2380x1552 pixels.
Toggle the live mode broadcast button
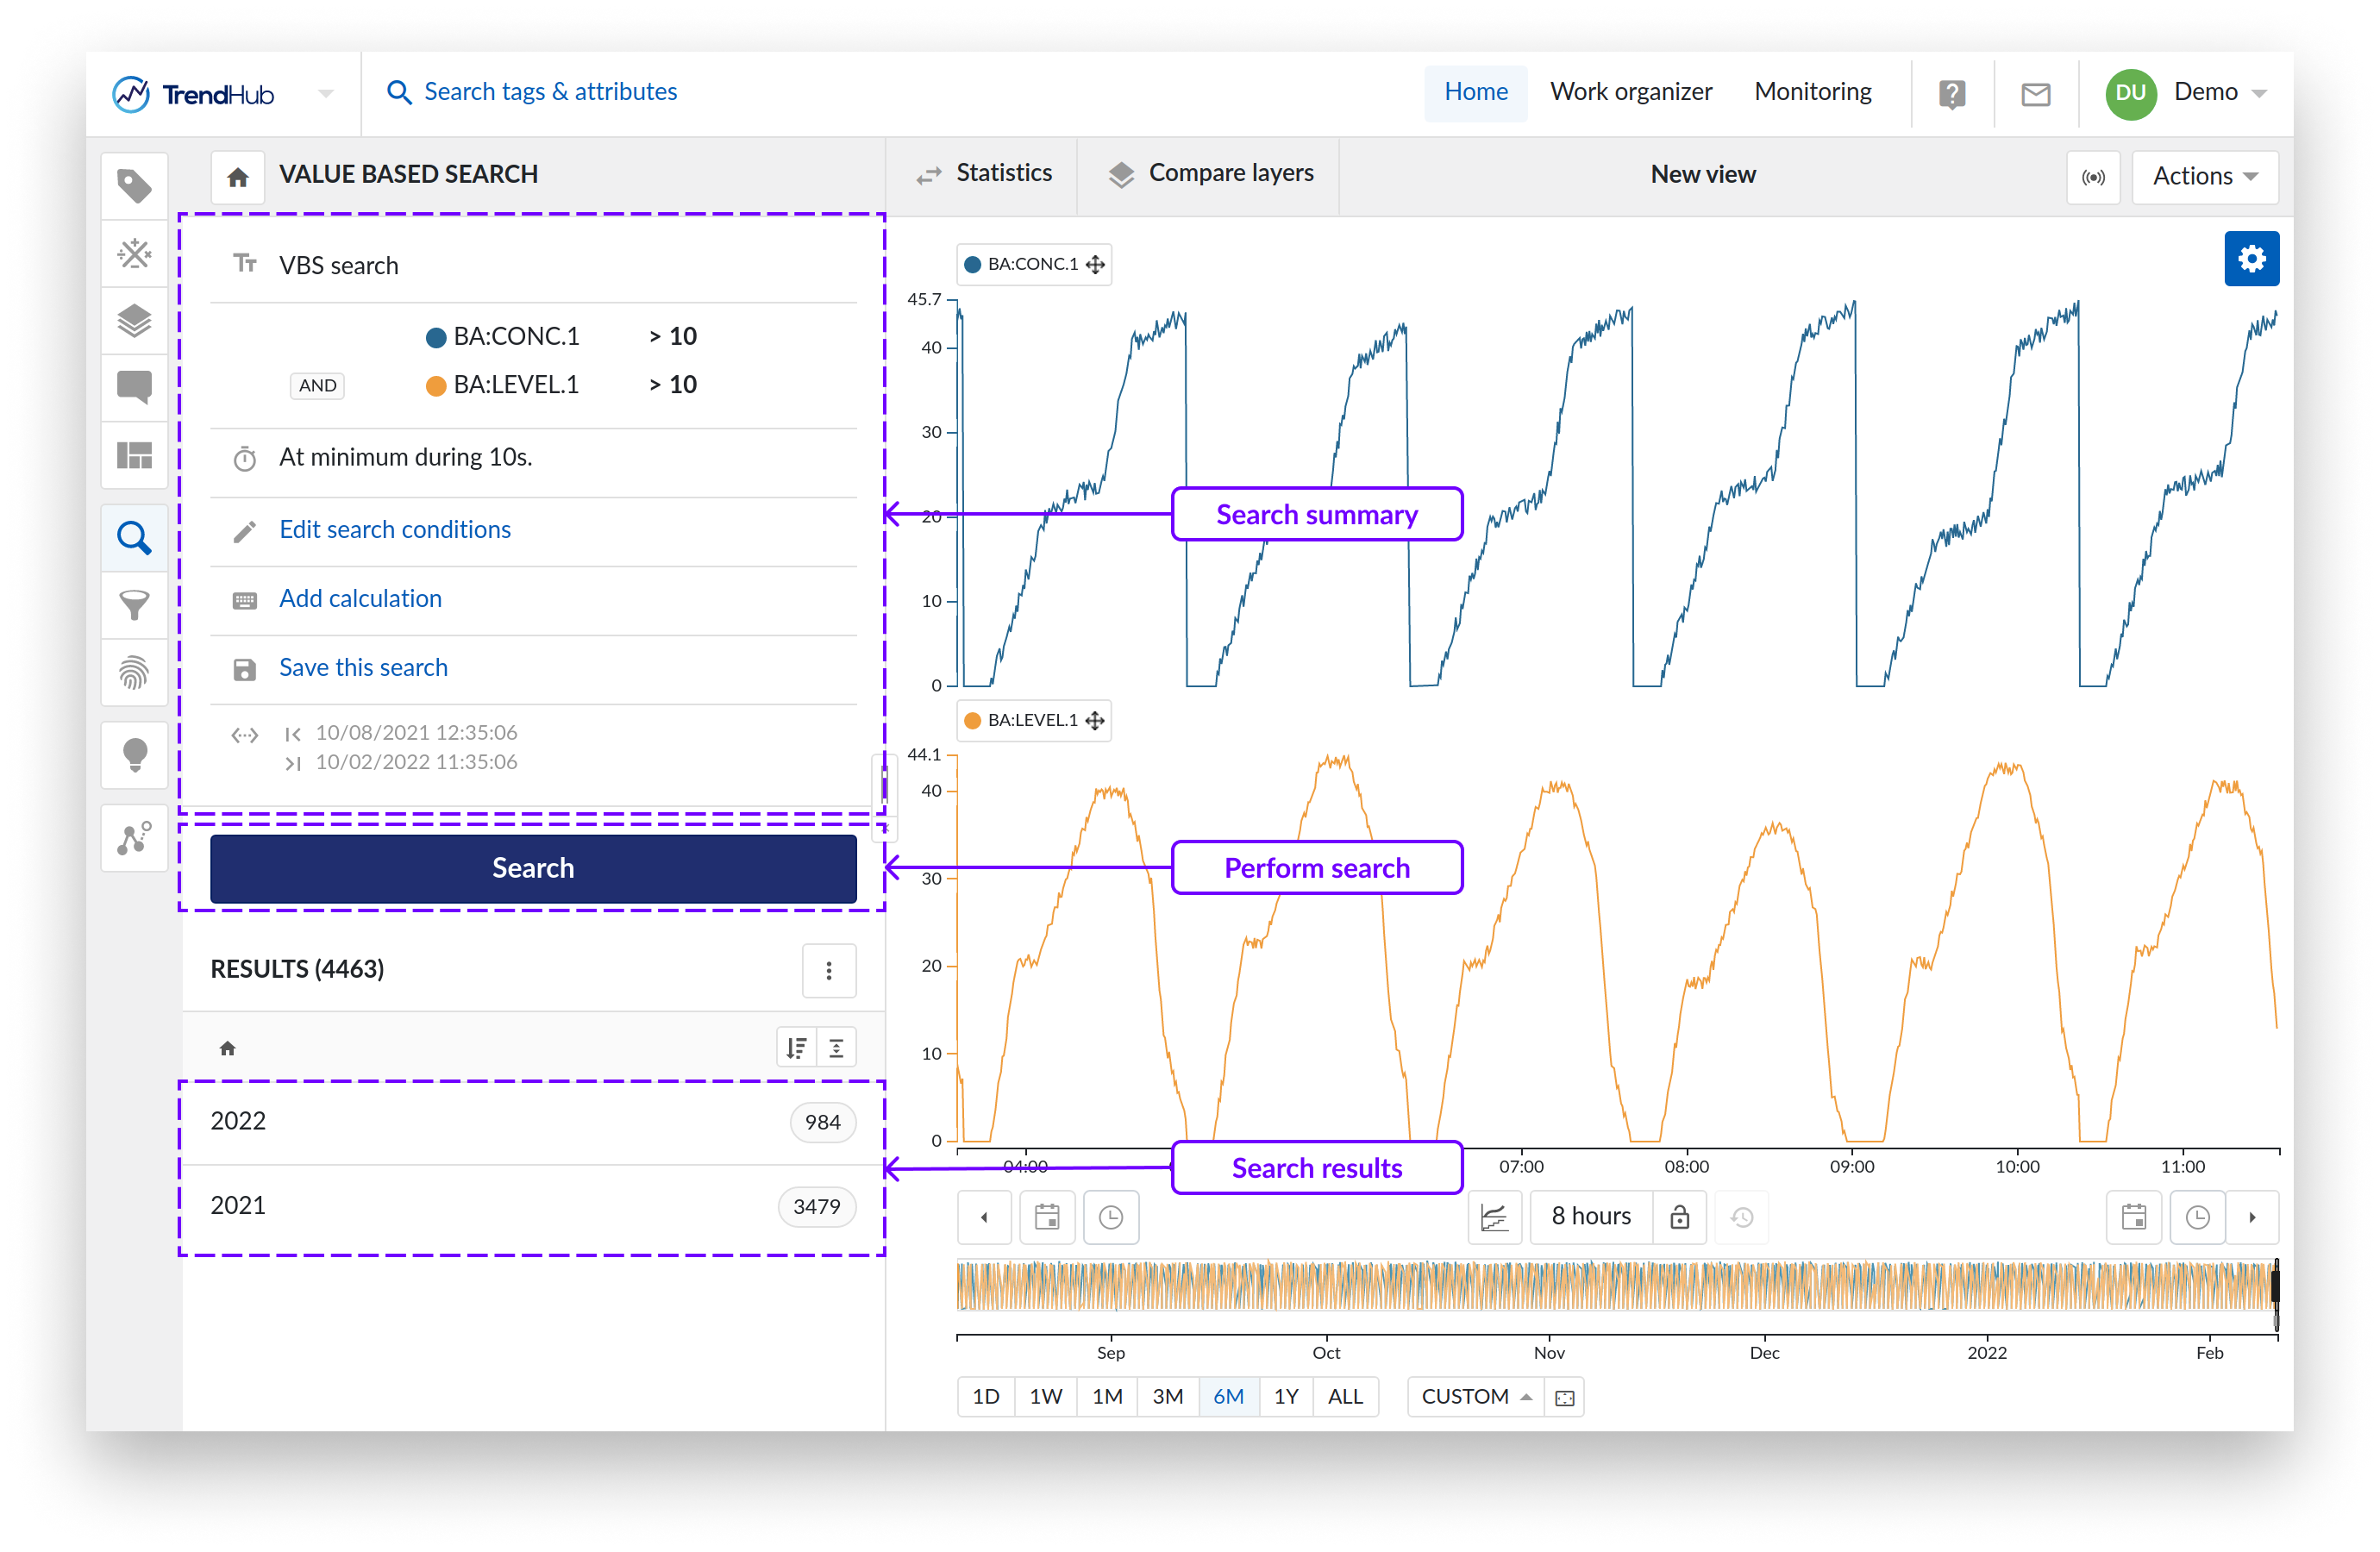pos(2092,177)
